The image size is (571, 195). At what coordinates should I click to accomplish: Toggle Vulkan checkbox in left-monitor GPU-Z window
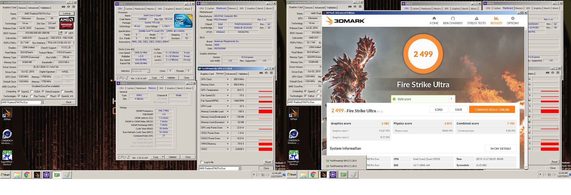(x=19, y=96)
